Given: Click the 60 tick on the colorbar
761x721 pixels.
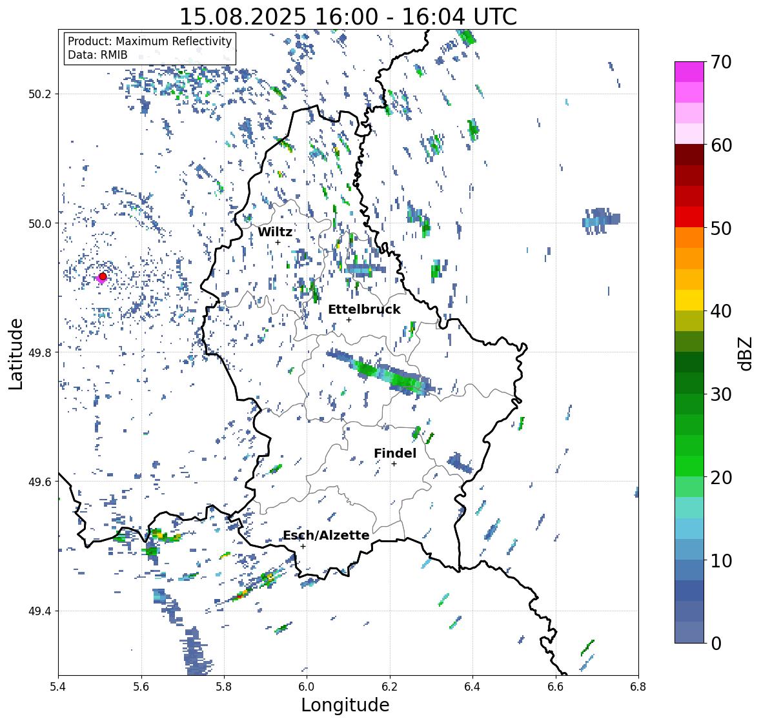Looking at the screenshot, I should point(721,145).
